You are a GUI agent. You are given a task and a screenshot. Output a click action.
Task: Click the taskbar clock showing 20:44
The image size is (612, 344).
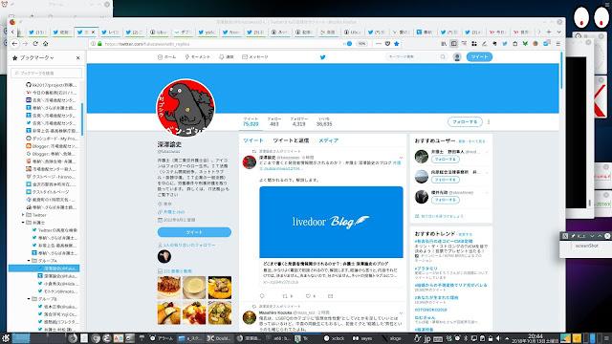pos(535,338)
